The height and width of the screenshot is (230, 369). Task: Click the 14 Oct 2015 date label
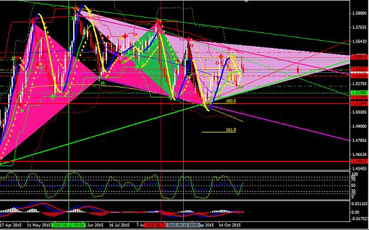(229, 225)
